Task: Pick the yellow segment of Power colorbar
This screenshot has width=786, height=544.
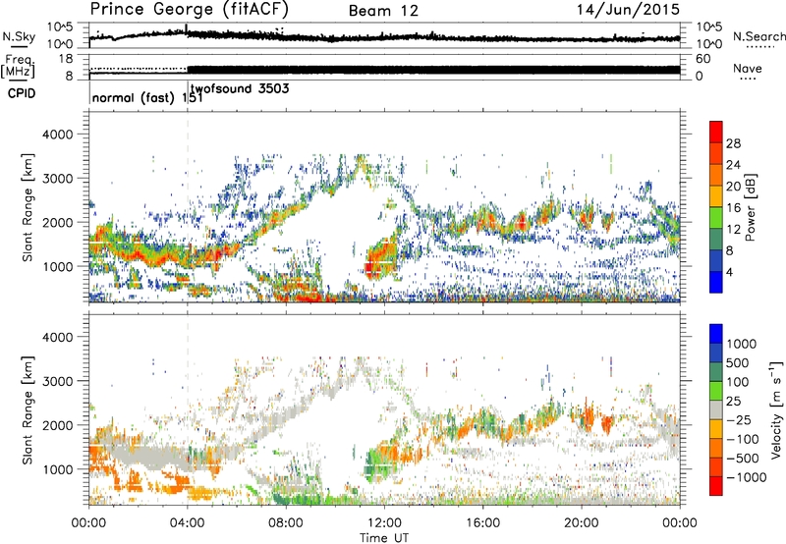Action: pos(716,196)
